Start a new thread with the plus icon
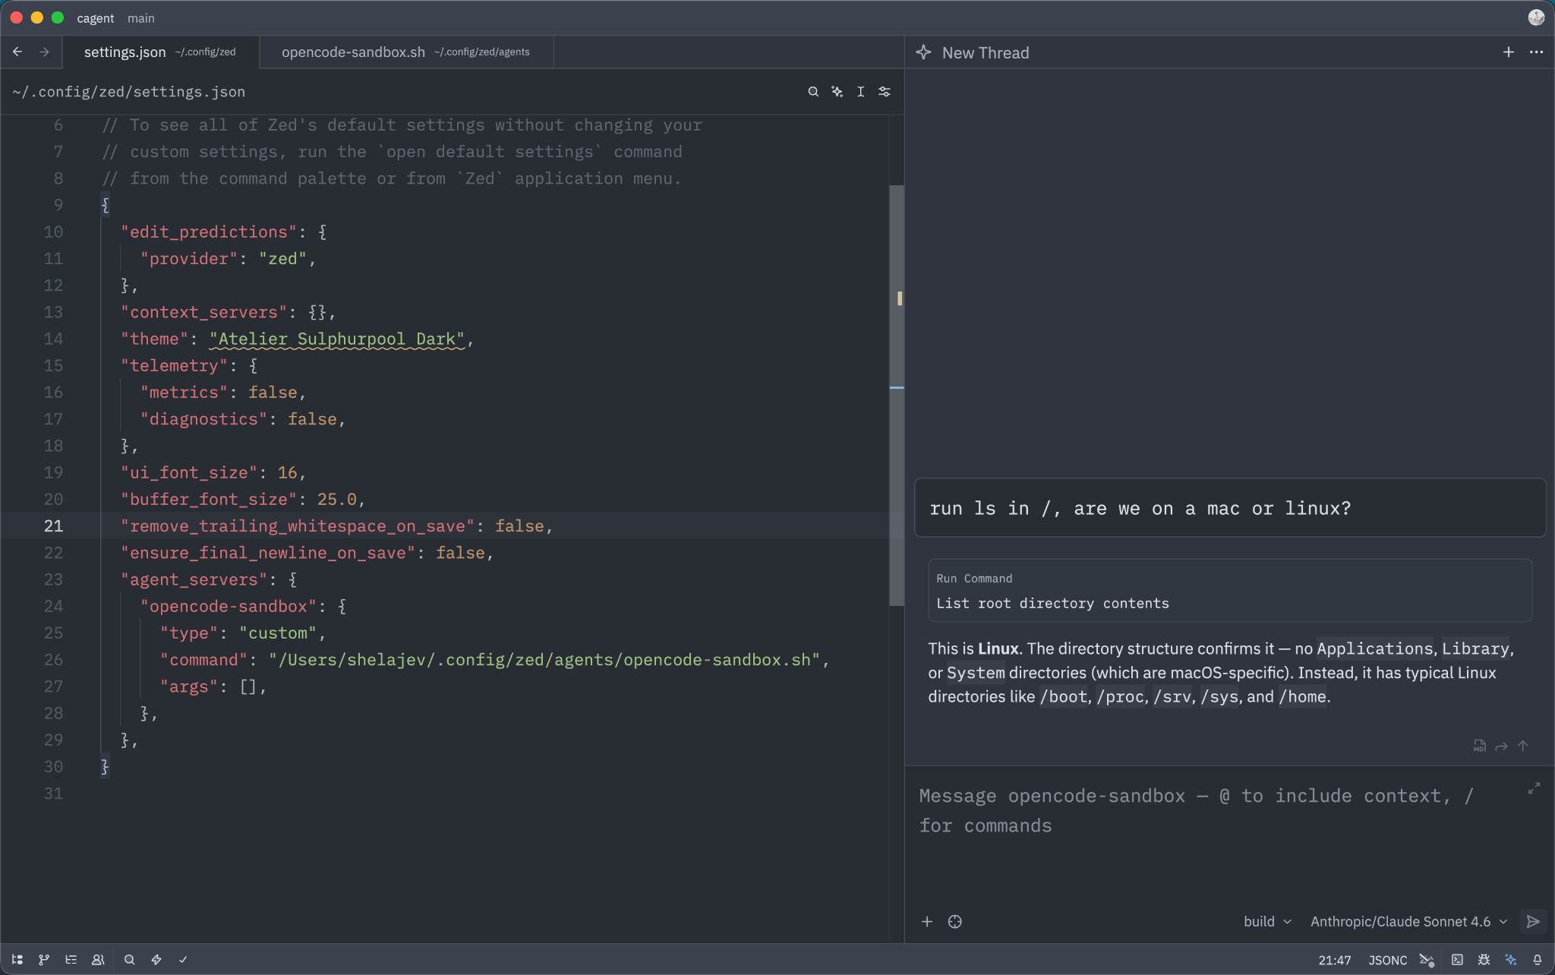The height and width of the screenshot is (975, 1555). [1508, 52]
